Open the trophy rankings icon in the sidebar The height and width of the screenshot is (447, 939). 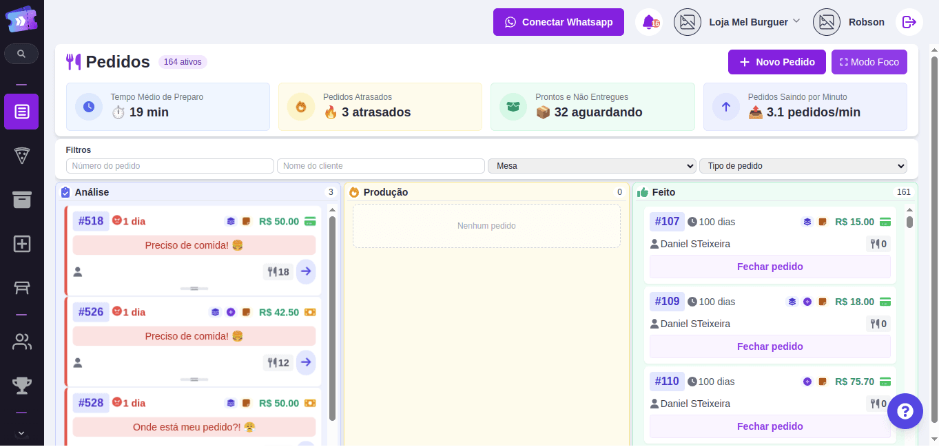click(x=21, y=386)
